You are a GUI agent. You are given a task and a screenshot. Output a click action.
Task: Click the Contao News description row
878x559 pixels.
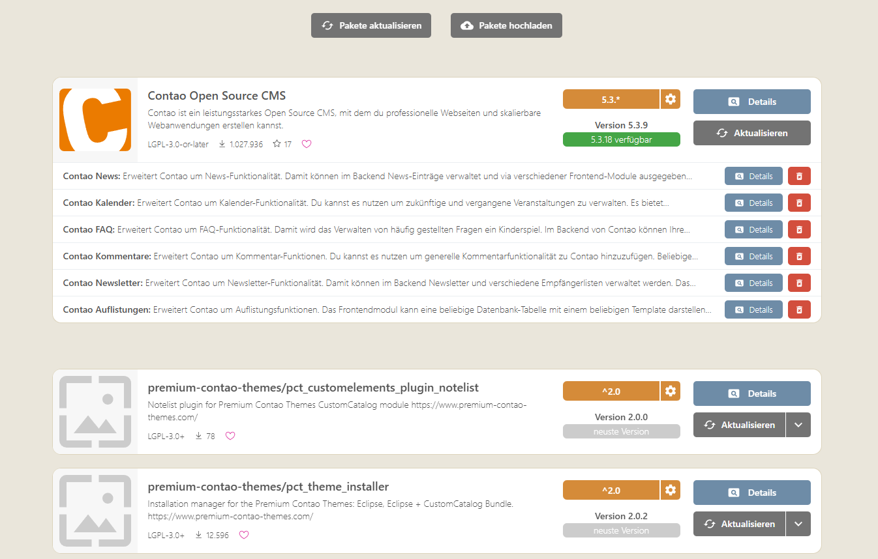pyautogui.click(x=378, y=176)
